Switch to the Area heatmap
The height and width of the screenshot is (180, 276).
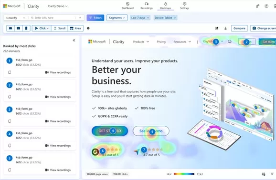pos(75,28)
